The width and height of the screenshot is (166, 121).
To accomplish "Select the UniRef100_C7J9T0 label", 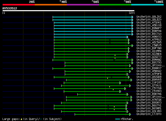I will tap(149, 114).
